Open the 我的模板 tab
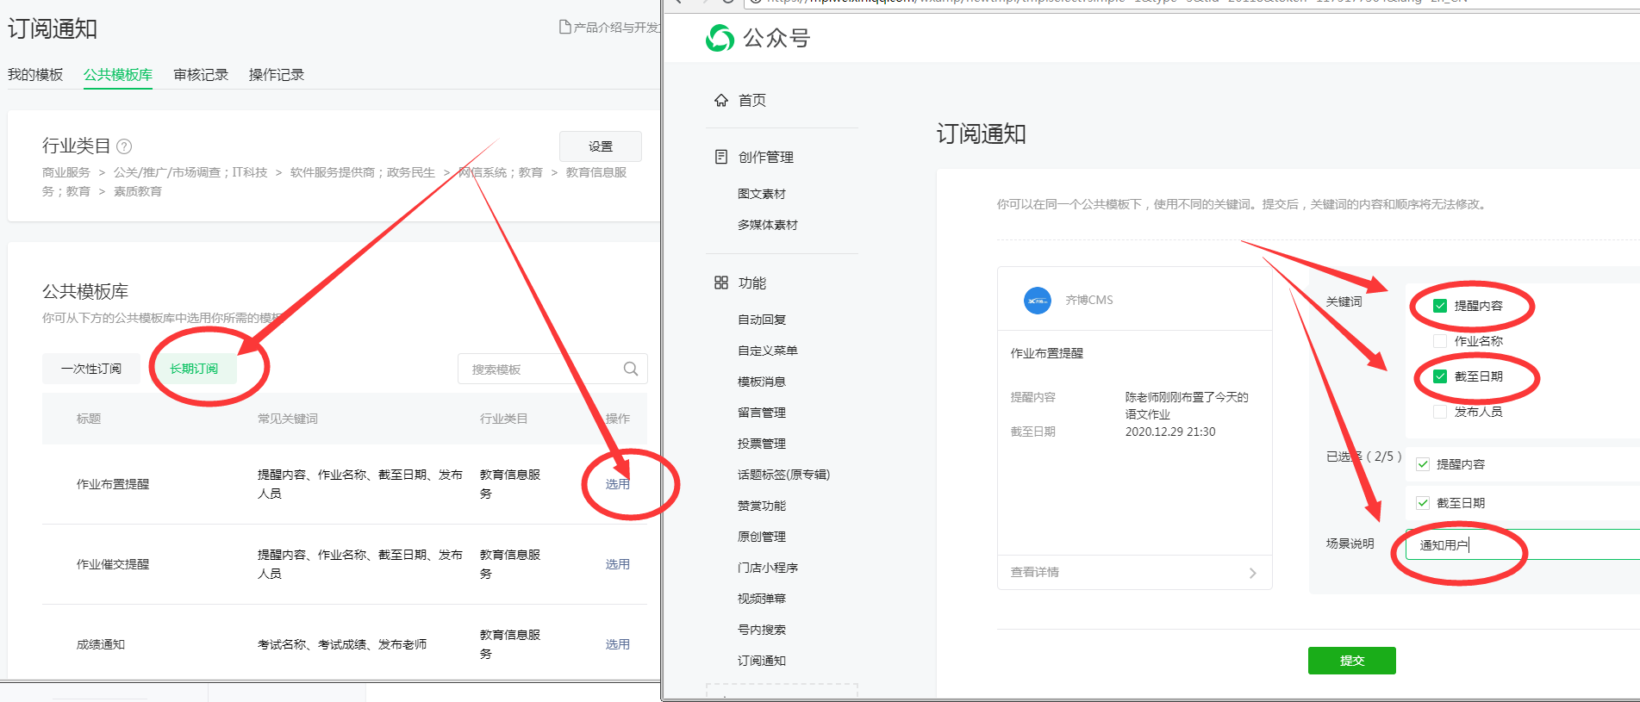 (35, 75)
